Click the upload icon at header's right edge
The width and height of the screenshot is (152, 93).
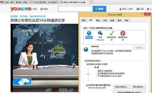[x=148, y=9]
